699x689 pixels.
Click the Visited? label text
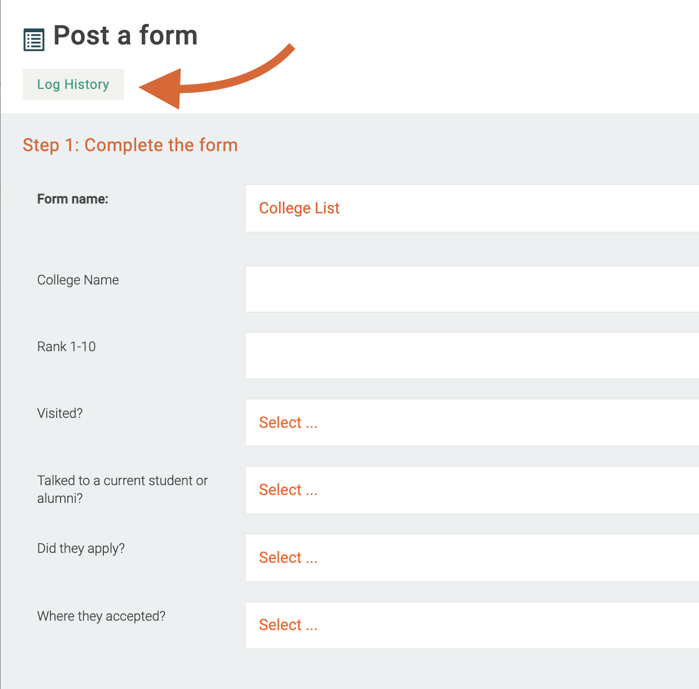pos(60,413)
